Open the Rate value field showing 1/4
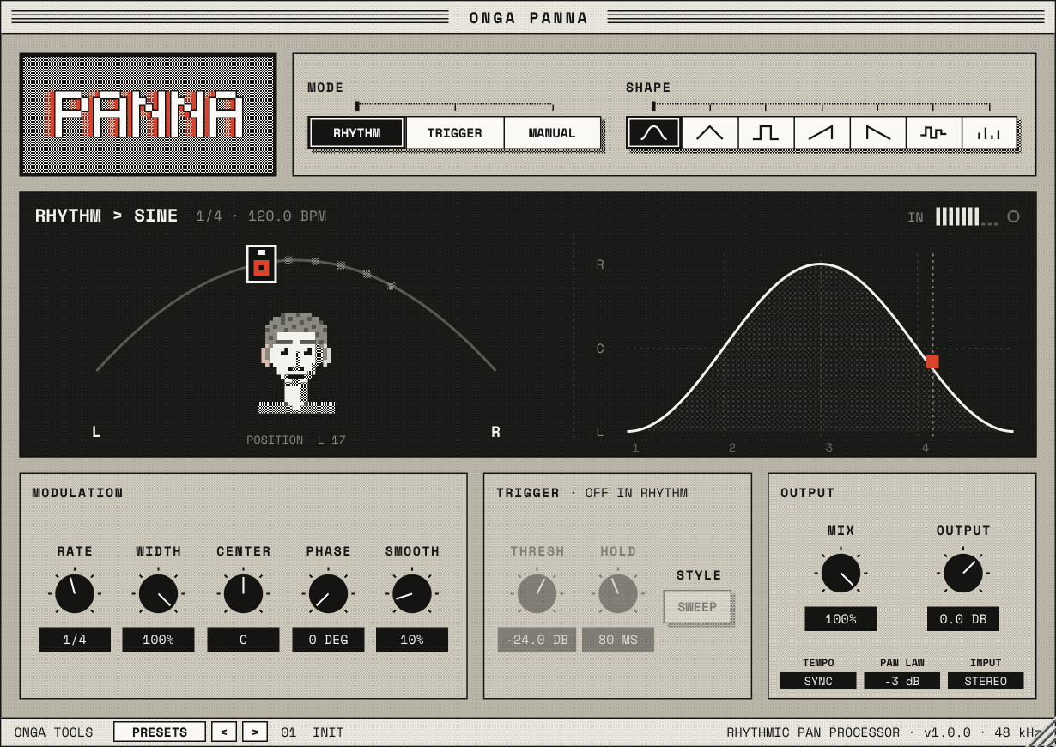Image resolution: width=1056 pixels, height=747 pixels. (x=75, y=640)
